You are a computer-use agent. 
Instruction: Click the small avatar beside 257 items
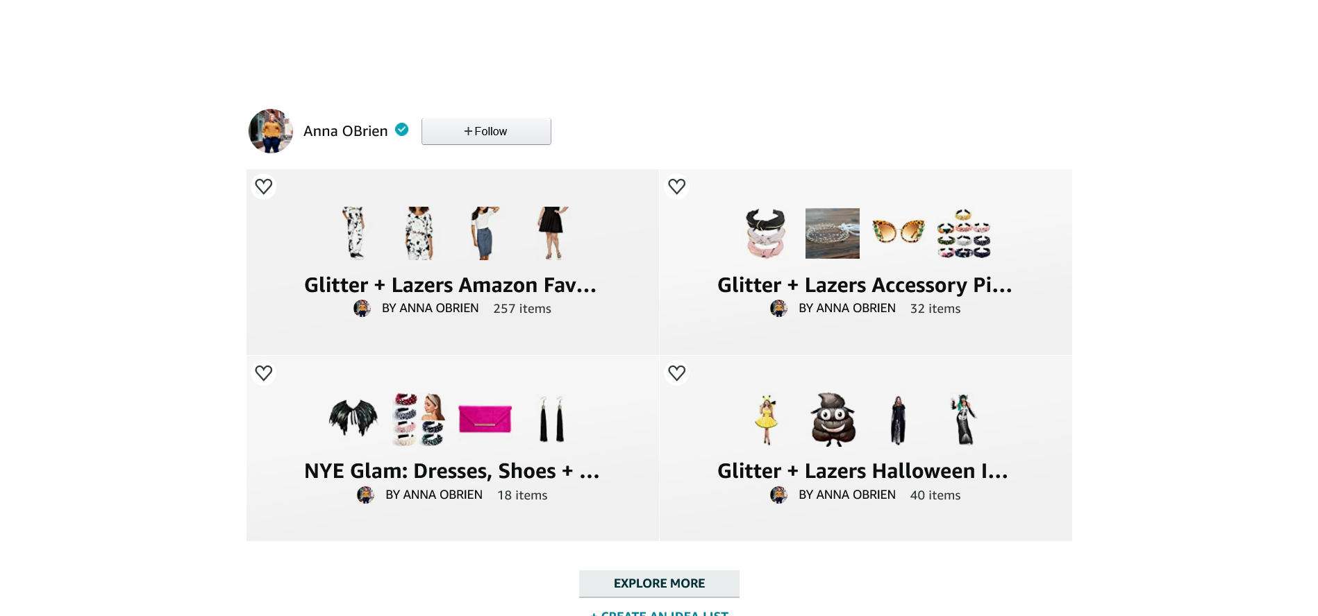tap(362, 308)
